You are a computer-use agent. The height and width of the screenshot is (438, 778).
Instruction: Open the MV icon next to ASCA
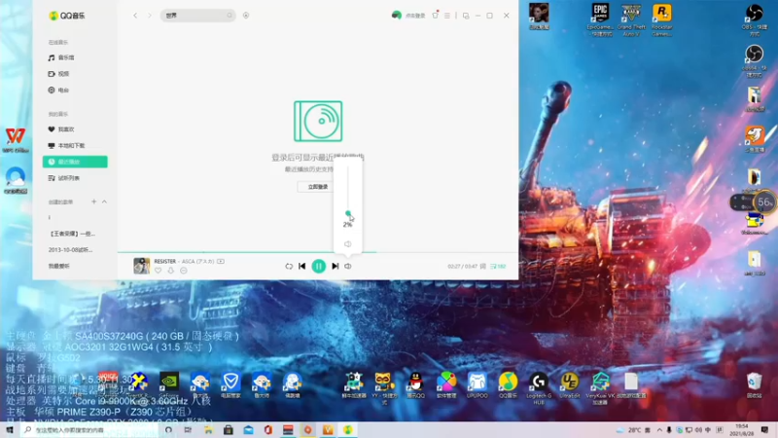tap(221, 261)
